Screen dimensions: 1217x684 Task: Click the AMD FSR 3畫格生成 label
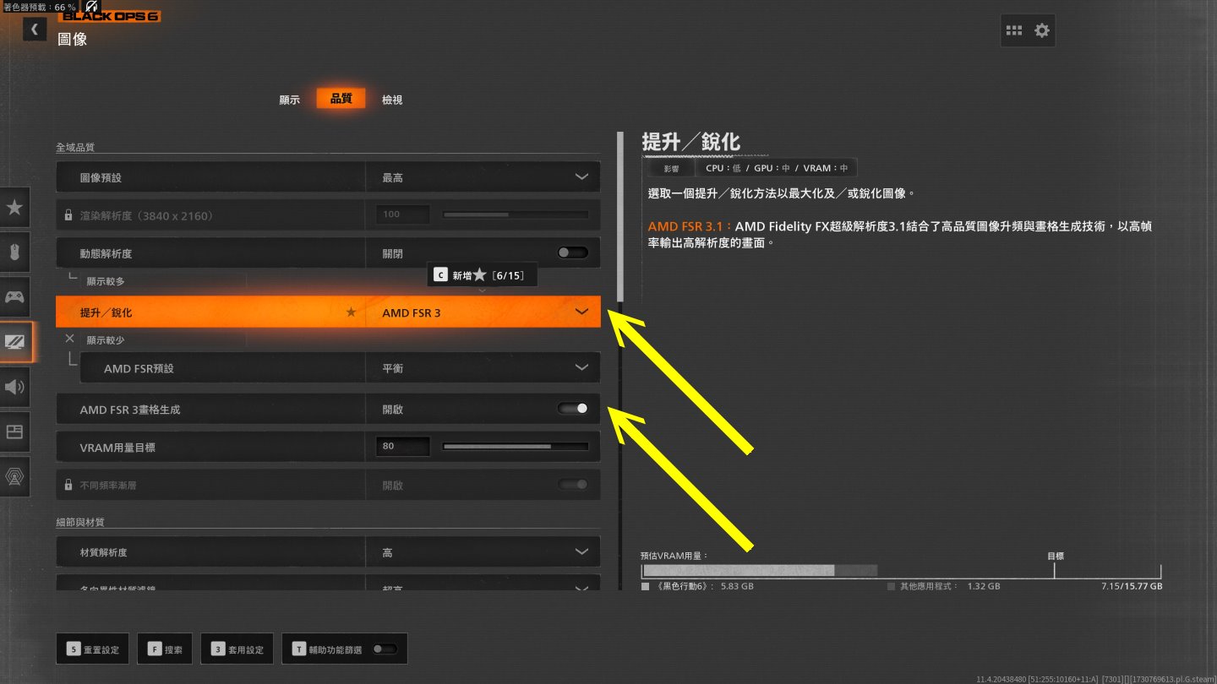130,410
